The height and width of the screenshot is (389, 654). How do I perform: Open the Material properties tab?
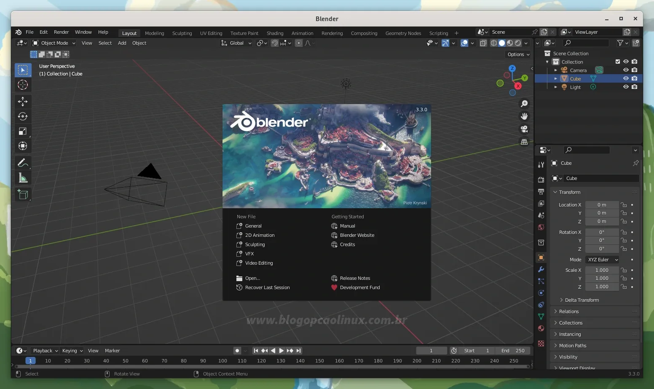click(541, 328)
